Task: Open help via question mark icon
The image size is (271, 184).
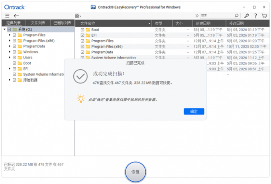Action: tap(255, 16)
